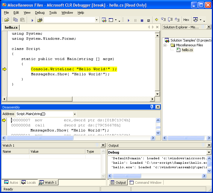
Task: Click the Copy toolbar icon
Action: [15, 20]
